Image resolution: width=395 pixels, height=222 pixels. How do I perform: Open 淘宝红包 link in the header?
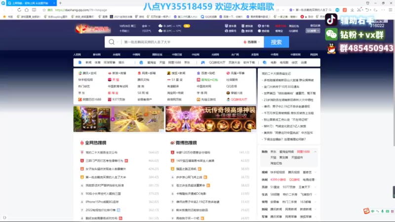(x=293, y=26)
